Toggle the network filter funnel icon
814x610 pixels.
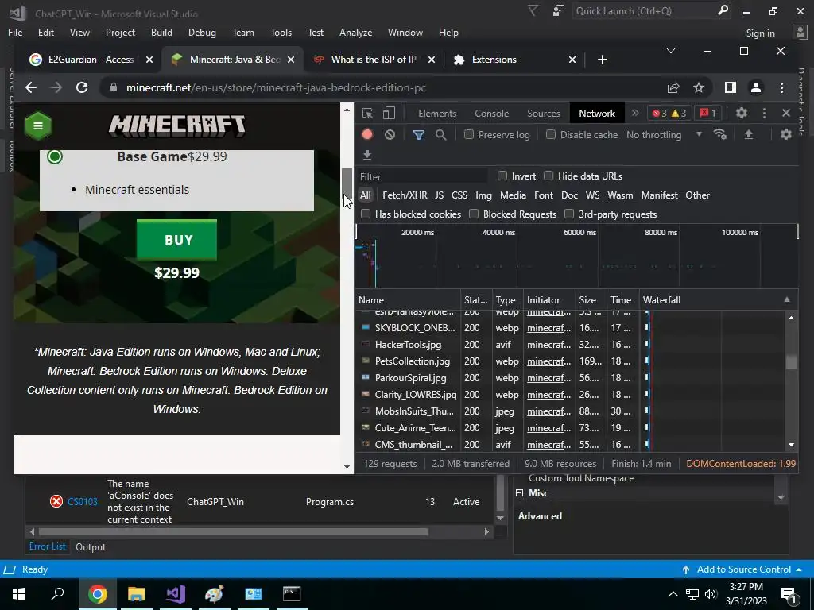pos(418,135)
